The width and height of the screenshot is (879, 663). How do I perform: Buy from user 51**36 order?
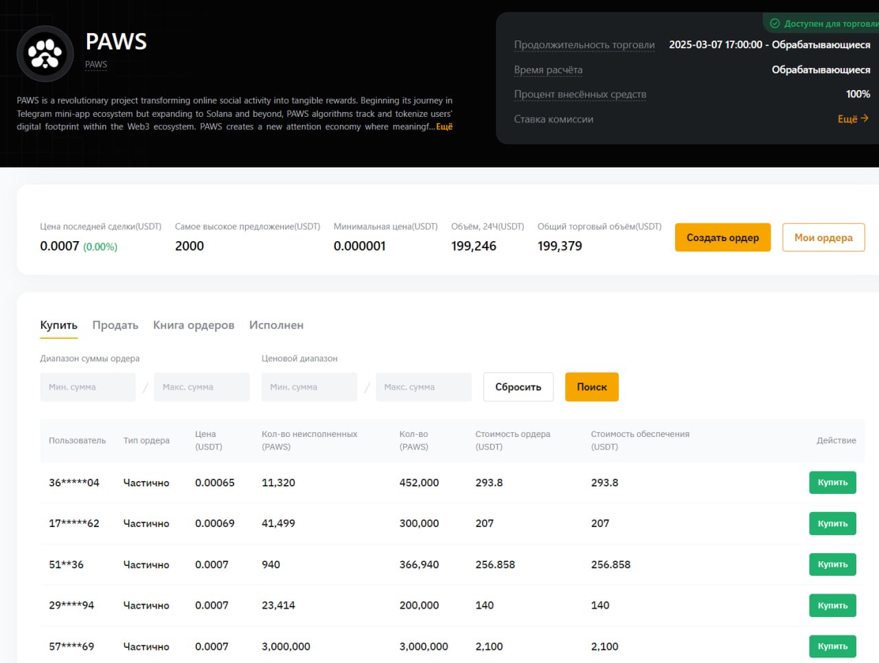[832, 564]
